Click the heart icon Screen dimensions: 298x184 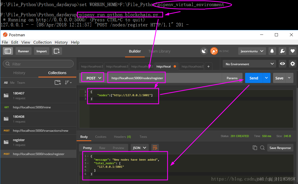click(292, 51)
